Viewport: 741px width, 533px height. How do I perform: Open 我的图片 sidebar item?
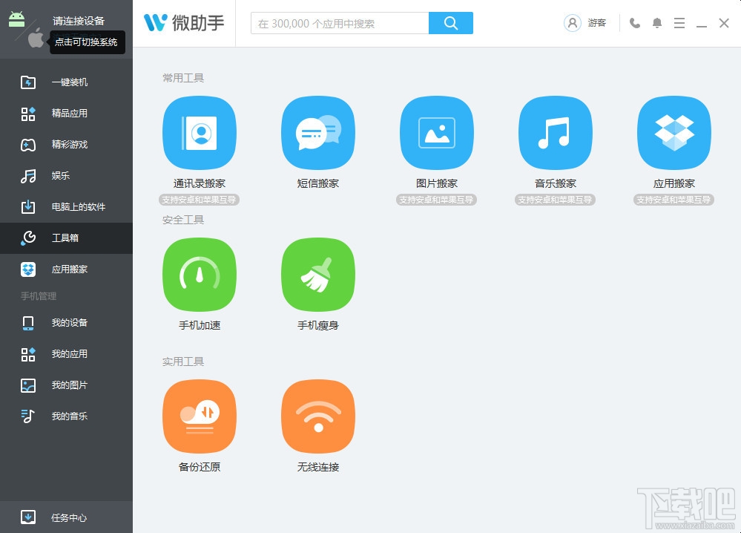[x=66, y=385]
